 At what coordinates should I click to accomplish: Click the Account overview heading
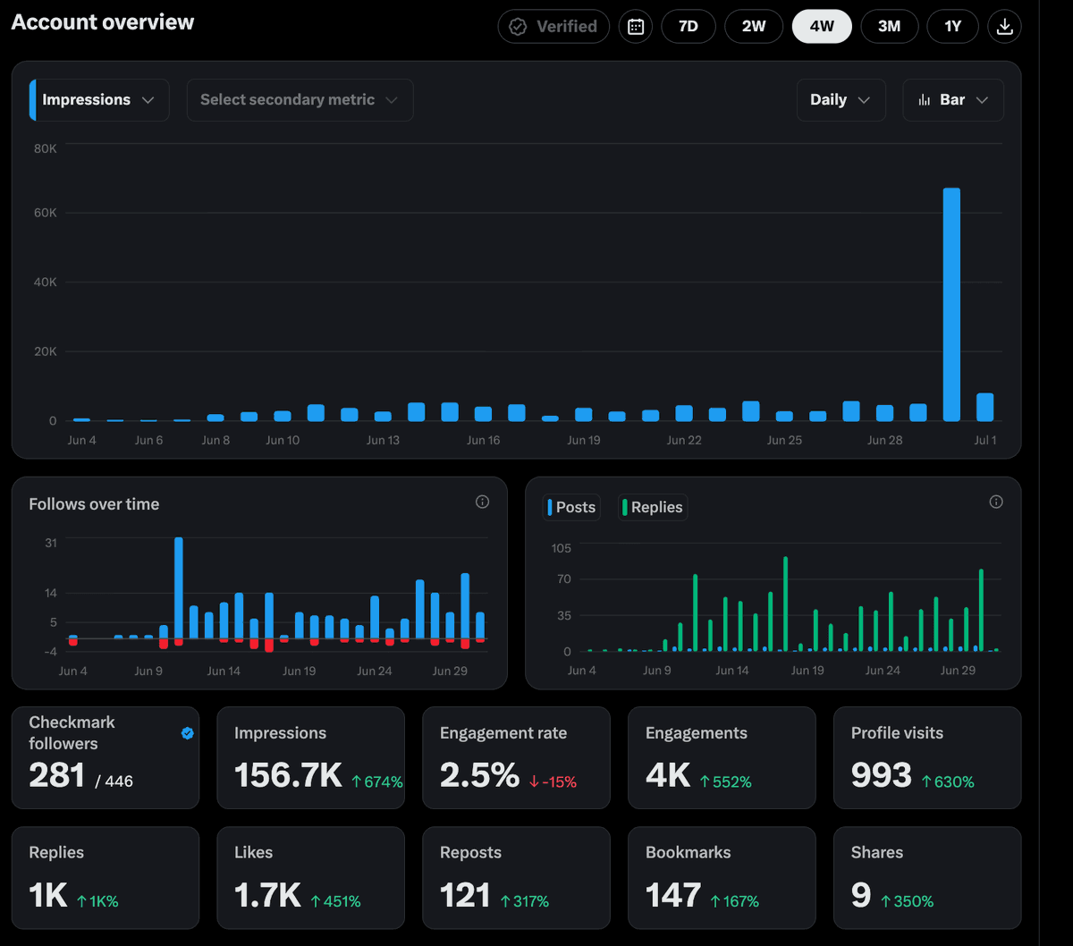[x=103, y=22]
